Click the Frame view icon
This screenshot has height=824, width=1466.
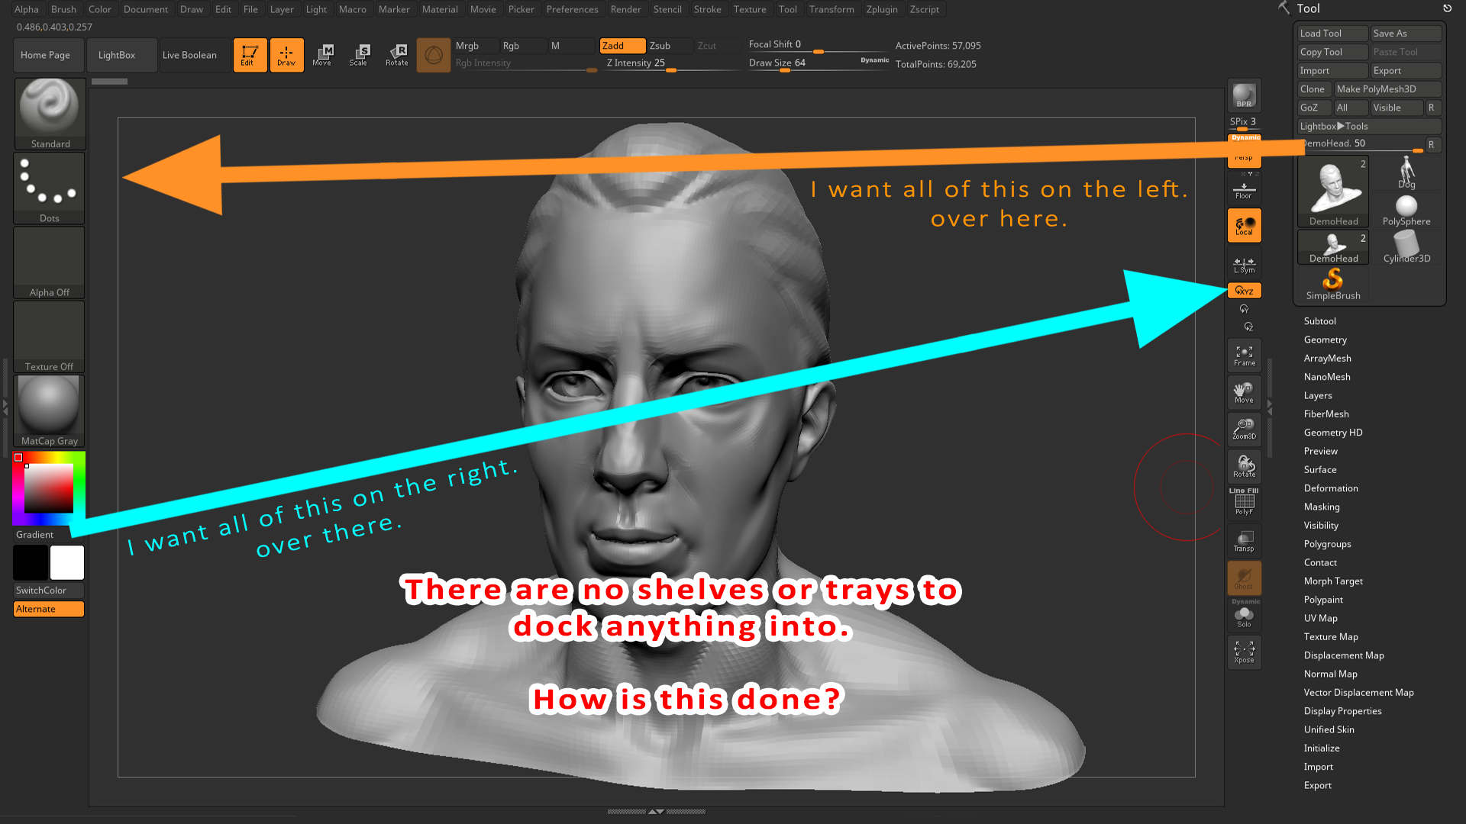click(1244, 356)
